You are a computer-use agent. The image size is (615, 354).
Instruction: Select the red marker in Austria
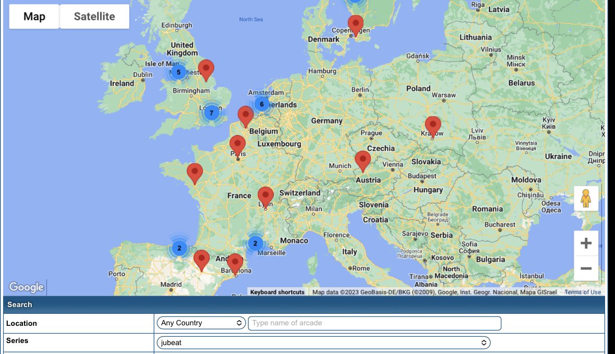[363, 160]
